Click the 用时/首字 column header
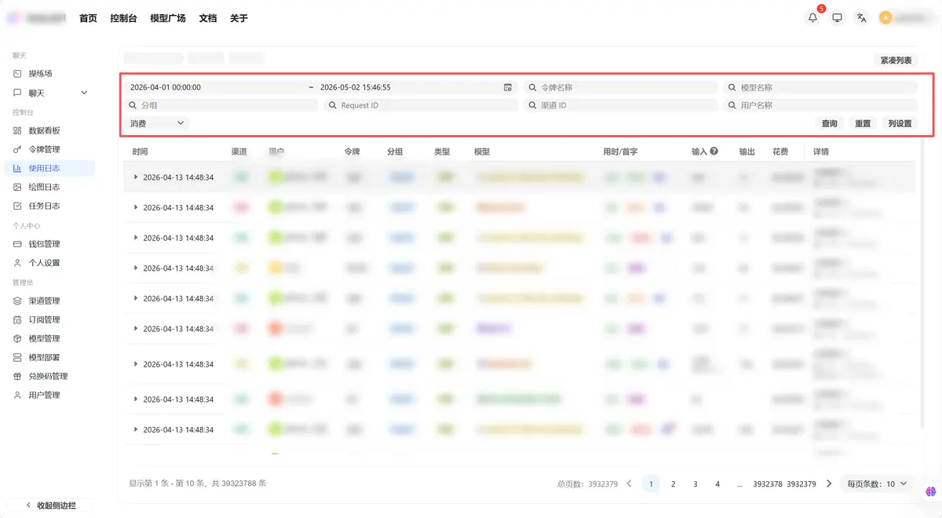This screenshot has height=518, width=942. [620, 151]
